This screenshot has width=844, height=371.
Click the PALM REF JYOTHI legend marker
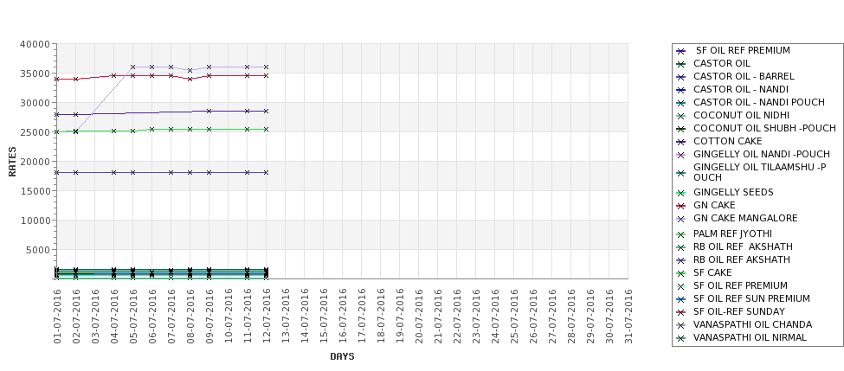click(x=681, y=234)
